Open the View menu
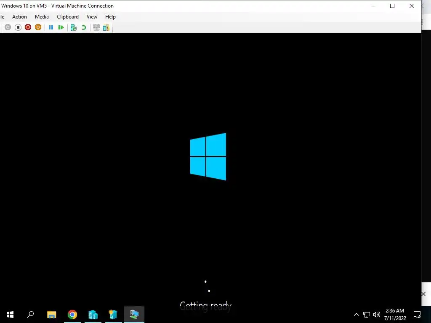 pos(92,17)
